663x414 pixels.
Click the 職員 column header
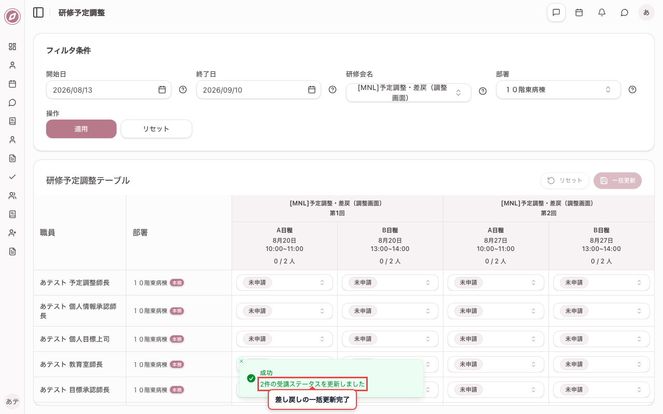click(80, 233)
